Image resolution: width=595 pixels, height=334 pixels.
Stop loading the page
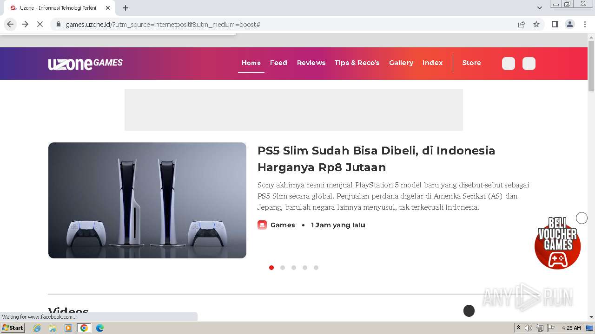[x=40, y=24]
